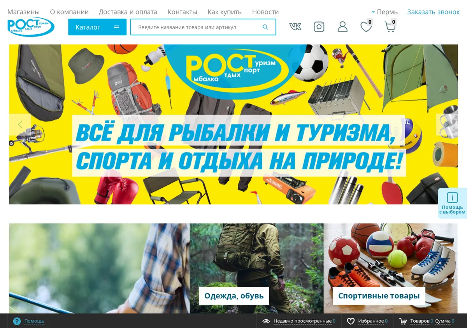The image size is (467, 328).
Task: Click the search magnifier icon
Action: point(265,27)
